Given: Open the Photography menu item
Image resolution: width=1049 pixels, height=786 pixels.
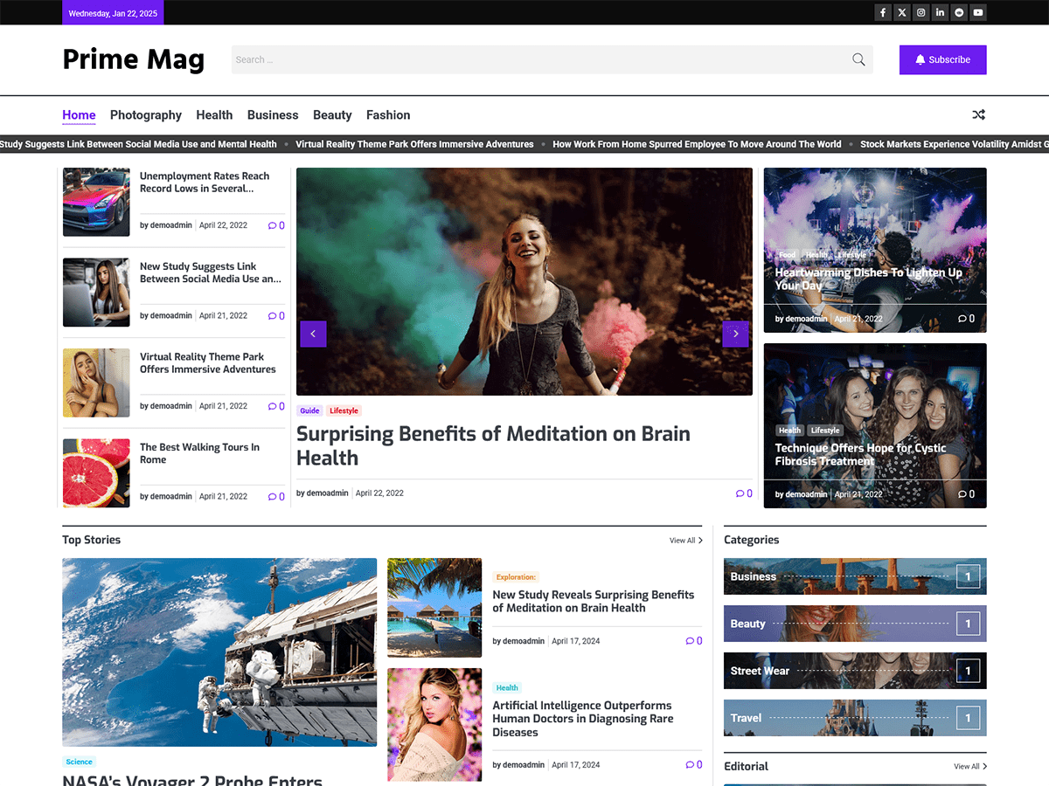Looking at the screenshot, I should 146,114.
